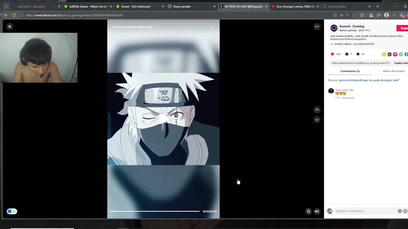The height and width of the screenshot is (229, 408).
Task: Select the Comentarios (1) tab
Action: pyautogui.click(x=350, y=71)
